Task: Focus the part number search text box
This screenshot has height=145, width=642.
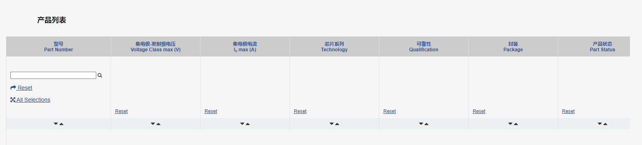Action: coord(53,75)
